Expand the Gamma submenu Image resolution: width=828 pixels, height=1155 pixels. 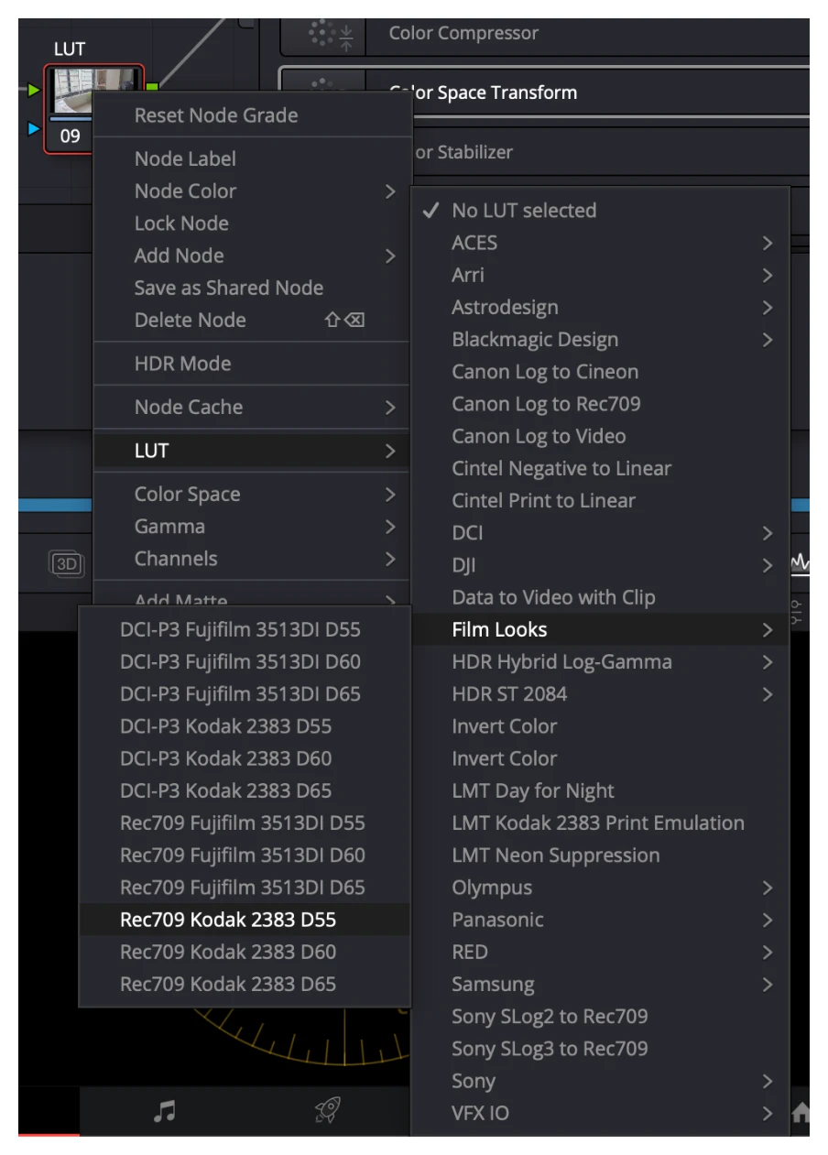click(253, 526)
